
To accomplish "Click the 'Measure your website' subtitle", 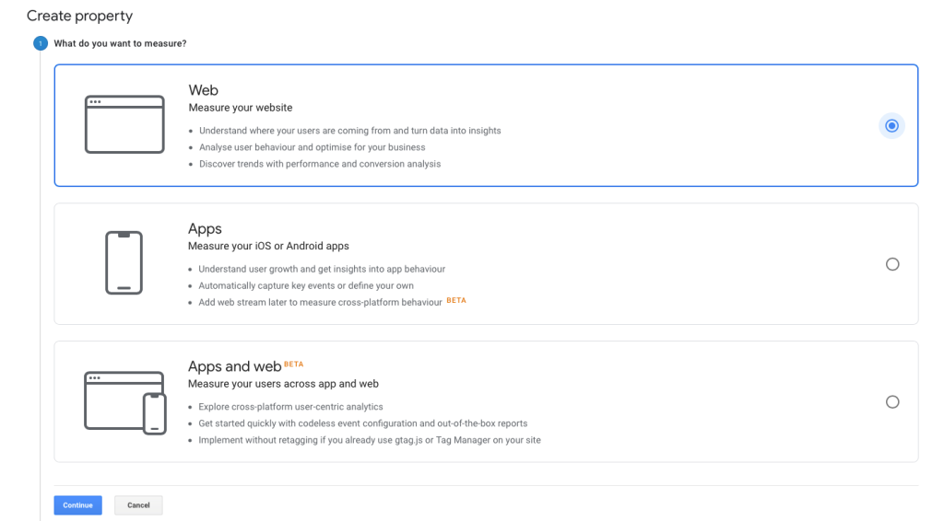I will pyautogui.click(x=240, y=108).
